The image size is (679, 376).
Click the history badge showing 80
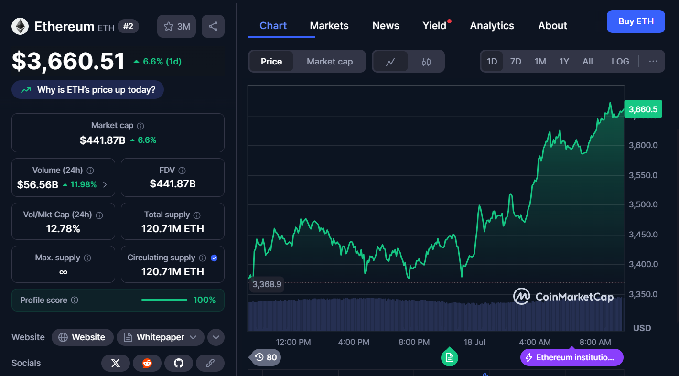266,357
